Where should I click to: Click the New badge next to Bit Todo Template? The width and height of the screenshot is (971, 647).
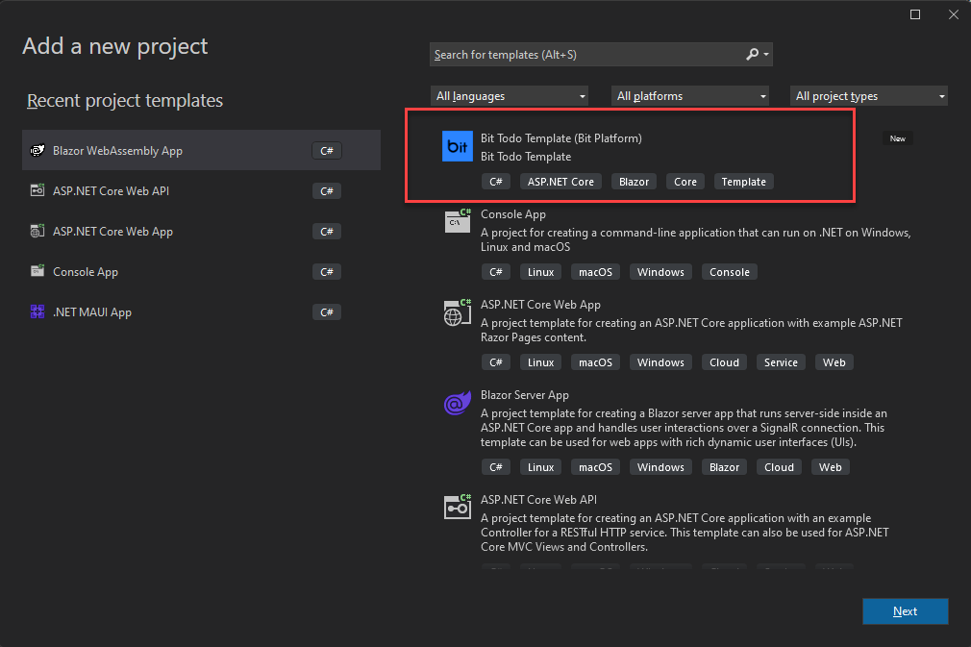897,138
